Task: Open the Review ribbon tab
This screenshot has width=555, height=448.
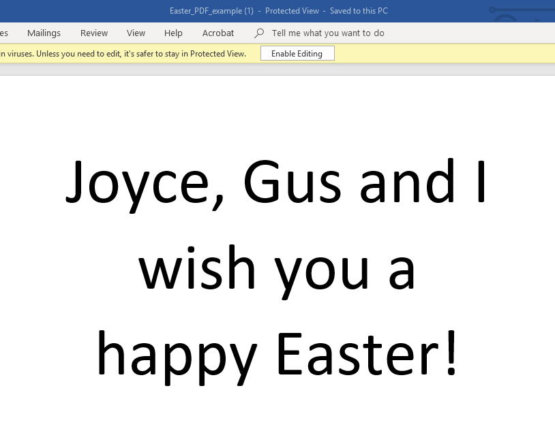Action: (94, 33)
